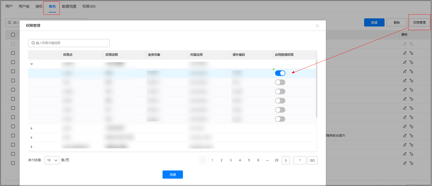Click the 操作编码 column header

point(239,55)
